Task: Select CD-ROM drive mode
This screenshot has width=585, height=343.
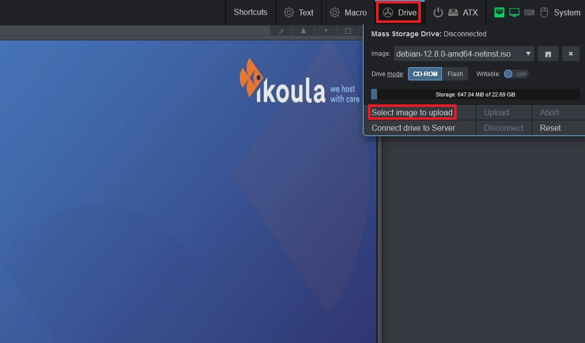Action: point(425,74)
